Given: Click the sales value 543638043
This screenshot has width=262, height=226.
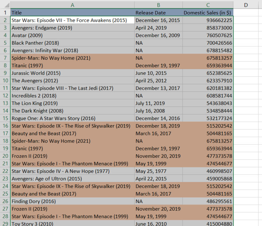Looking at the screenshot, I should [208, 103].
